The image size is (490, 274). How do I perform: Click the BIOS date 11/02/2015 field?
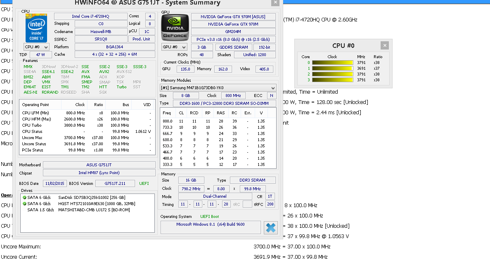pyautogui.click(x=54, y=183)
